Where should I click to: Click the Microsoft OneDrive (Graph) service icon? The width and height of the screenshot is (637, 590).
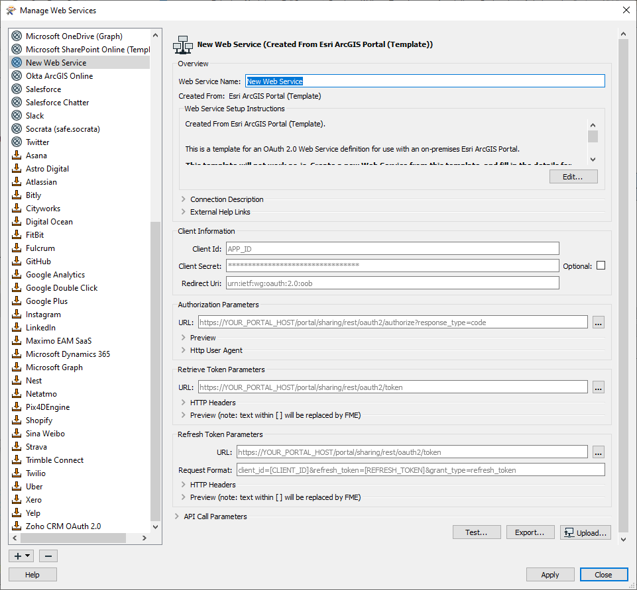tap(17, 36)
